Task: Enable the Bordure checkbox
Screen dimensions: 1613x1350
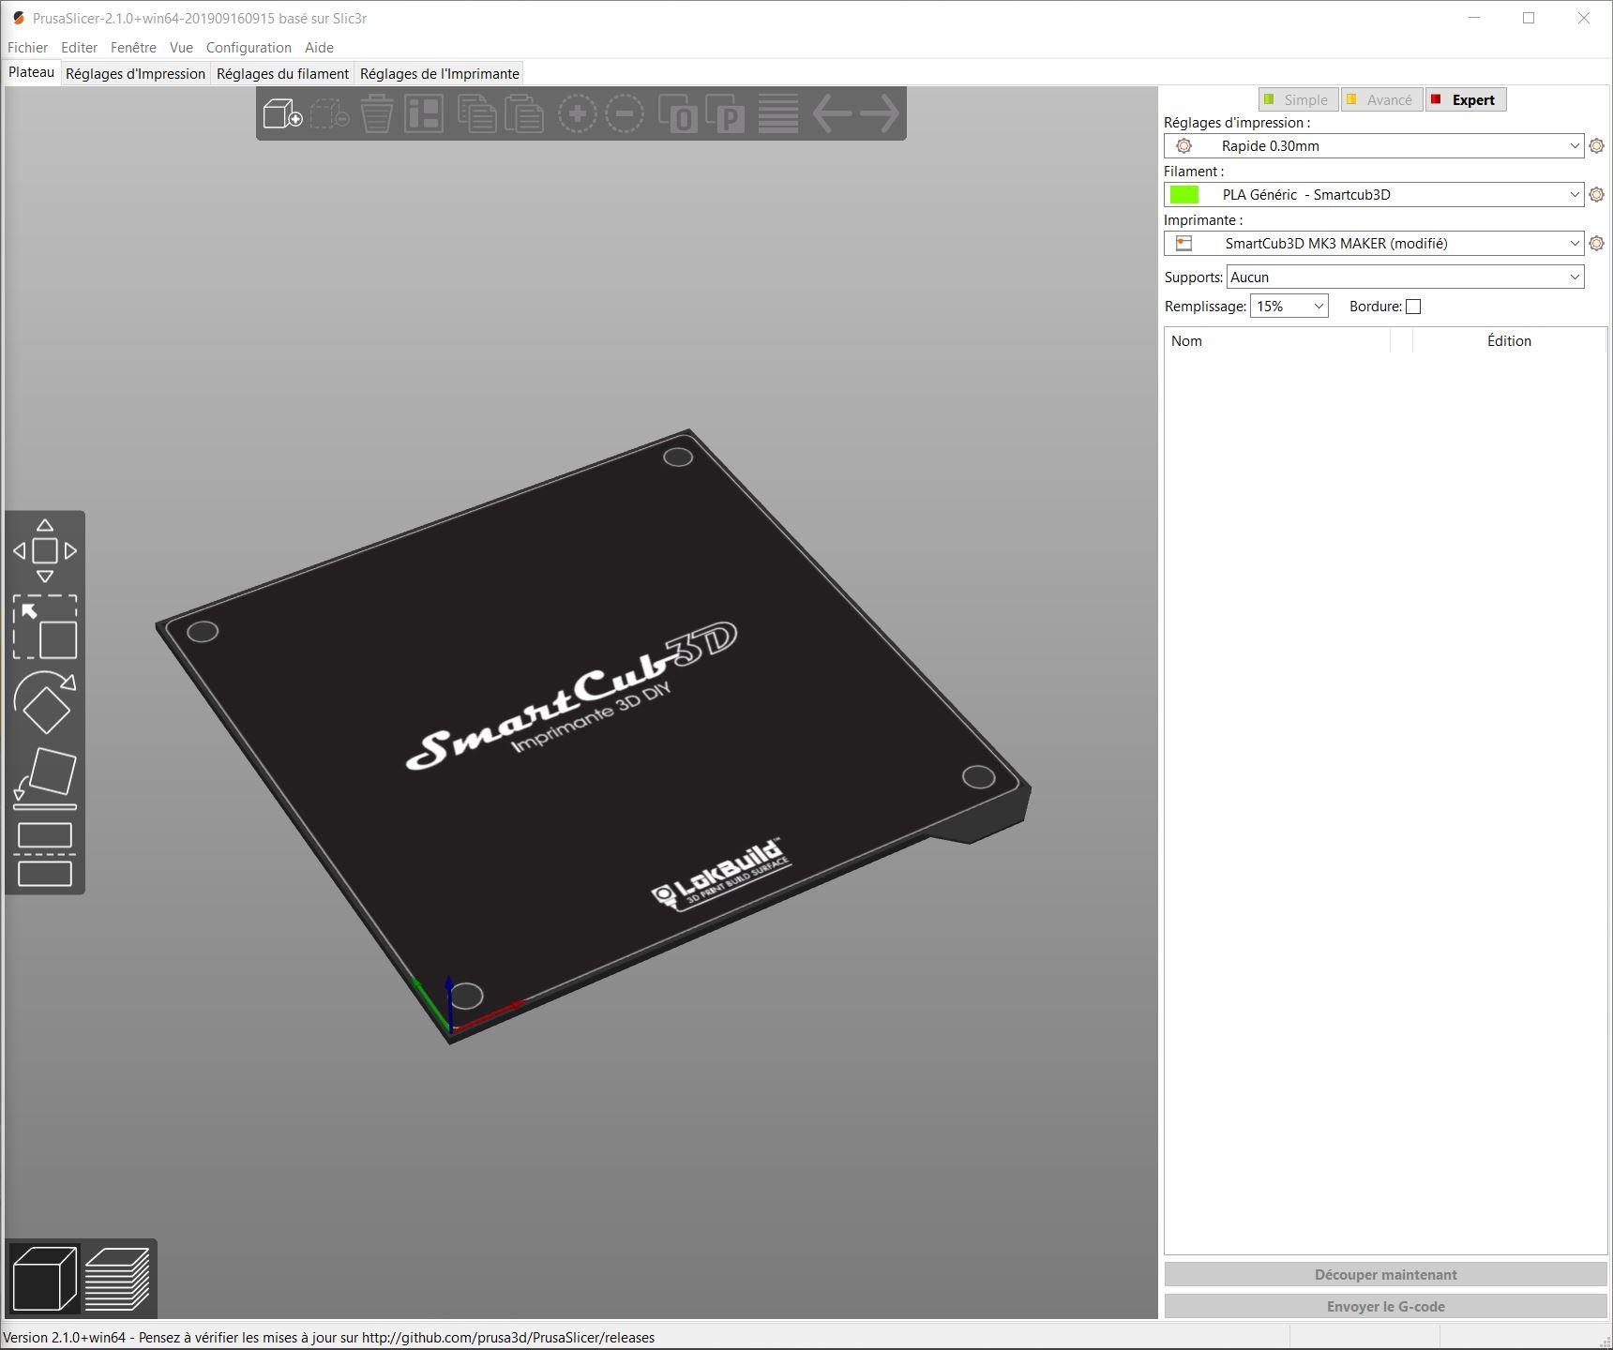Action: click(x=1413, y=307)
